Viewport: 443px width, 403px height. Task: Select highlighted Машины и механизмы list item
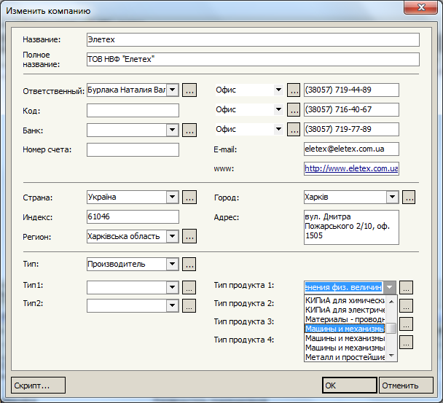[345, 329]
